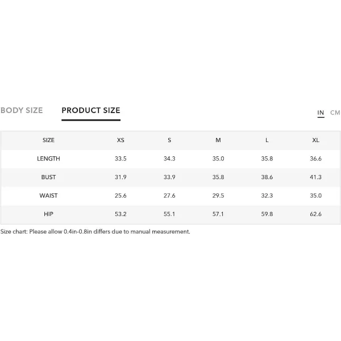341x341 pixels.
Task: Click the XS length value 33.5
Action: pyautogui.click(x=120, y=159)
